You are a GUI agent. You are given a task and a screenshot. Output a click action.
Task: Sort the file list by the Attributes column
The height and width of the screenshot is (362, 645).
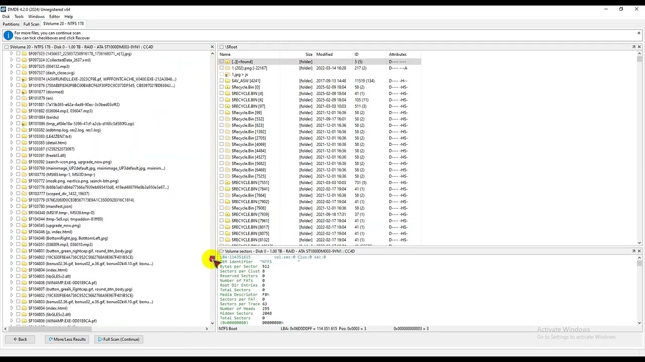pyautogui.click(x=398, y=54)
